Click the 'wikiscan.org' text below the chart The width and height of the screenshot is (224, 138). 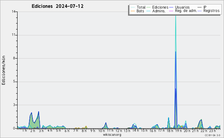click(x=112, y=135)
